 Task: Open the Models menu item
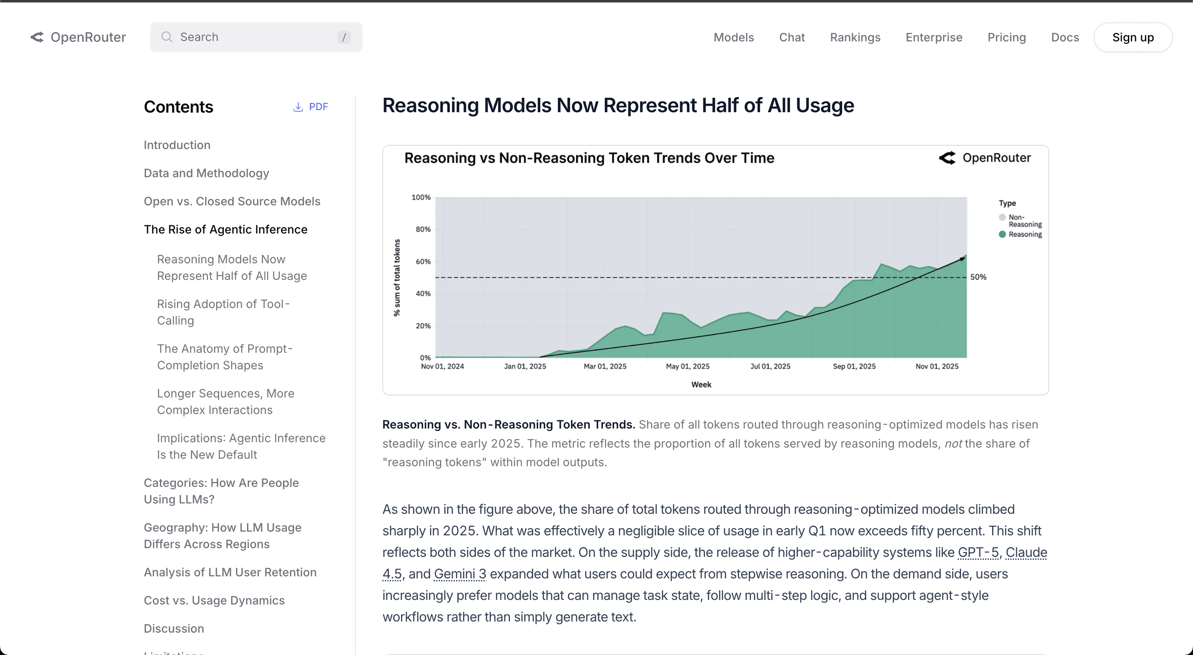[x=734, y=37]
